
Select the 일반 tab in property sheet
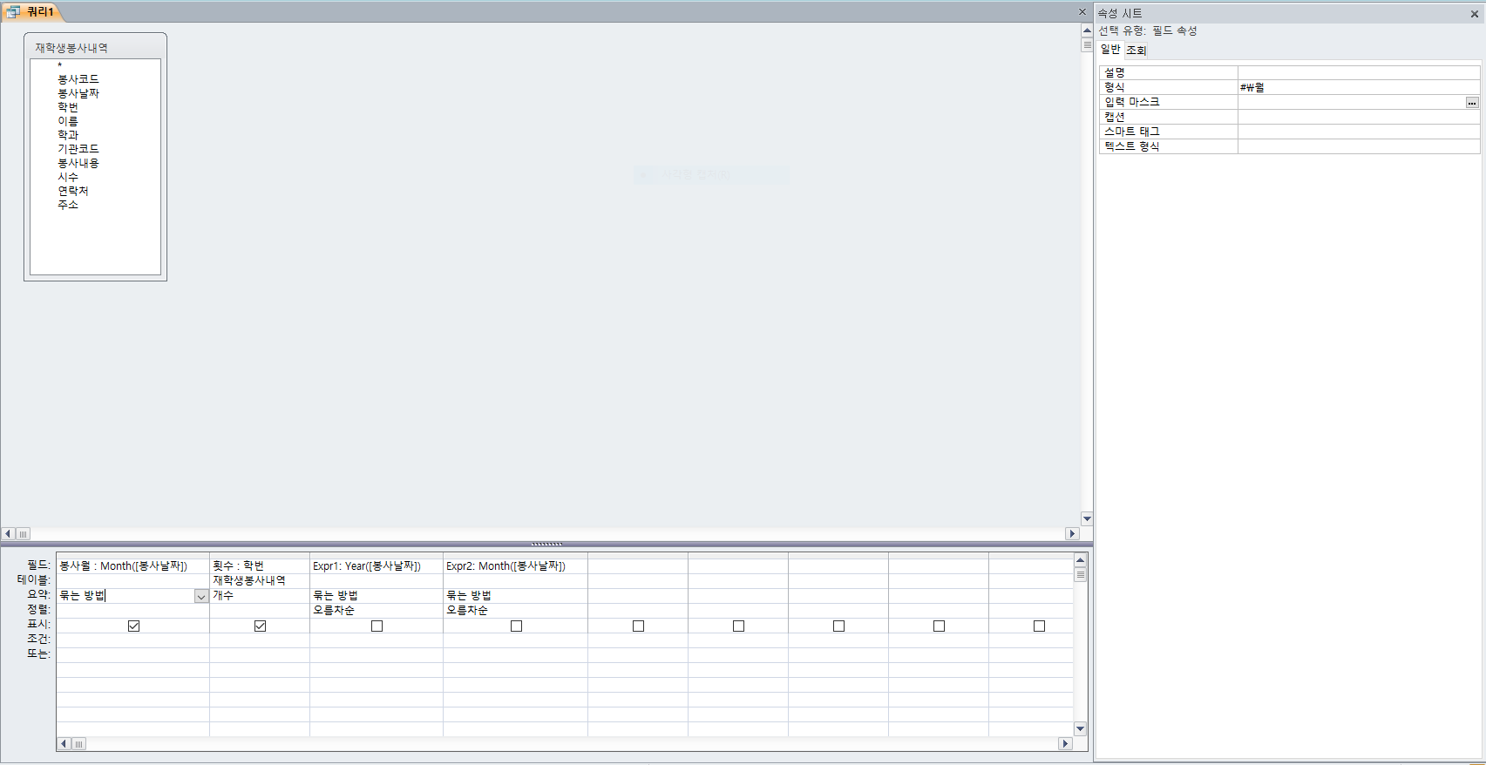tap(1110, 50)
